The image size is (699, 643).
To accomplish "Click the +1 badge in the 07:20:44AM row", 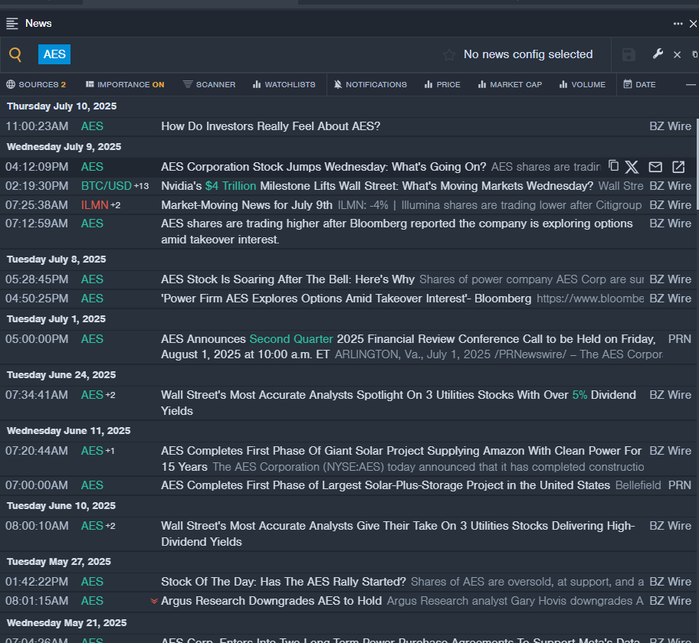I will pos(110,451).
